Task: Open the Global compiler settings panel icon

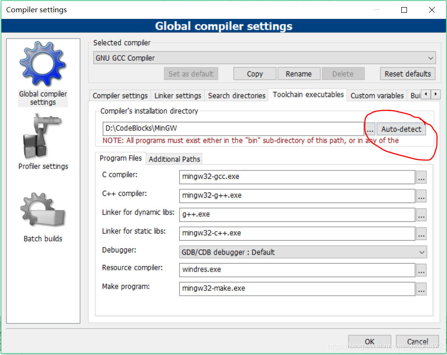Action: click(42, 64)
